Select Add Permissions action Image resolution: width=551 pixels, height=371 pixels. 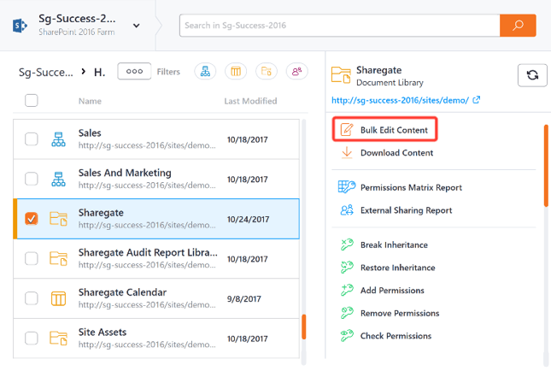tap(392, 291)
